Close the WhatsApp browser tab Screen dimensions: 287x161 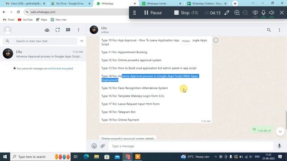click(135, 4)
